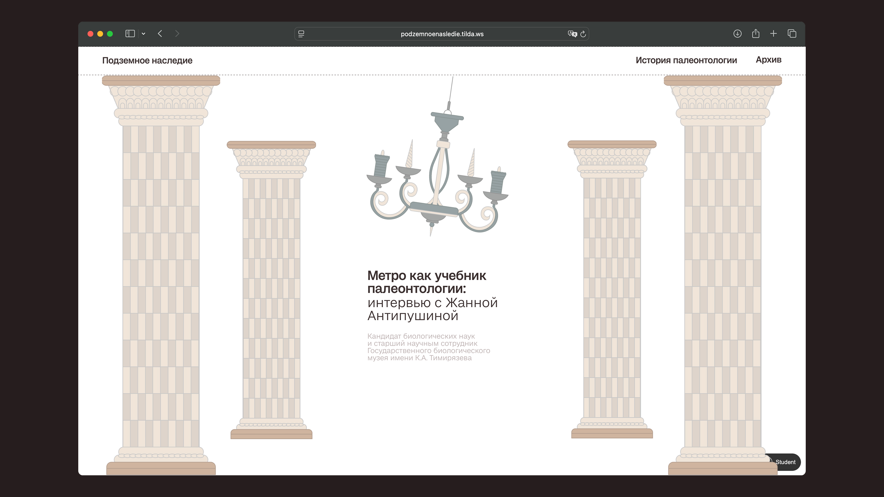Go back with the back arrow
This screenshot has height=497, width=884.
pyautogui.click(x=160, y=34)
